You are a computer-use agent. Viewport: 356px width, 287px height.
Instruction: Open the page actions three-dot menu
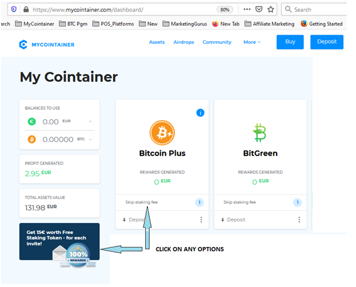(x=247, y=9)
